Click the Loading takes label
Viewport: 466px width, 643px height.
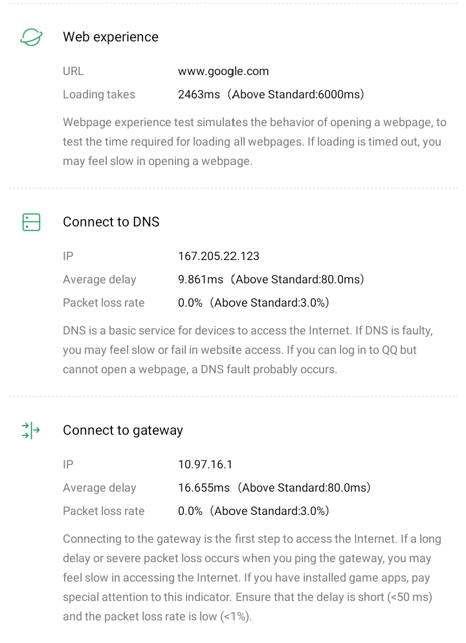(x=99, y=95)
